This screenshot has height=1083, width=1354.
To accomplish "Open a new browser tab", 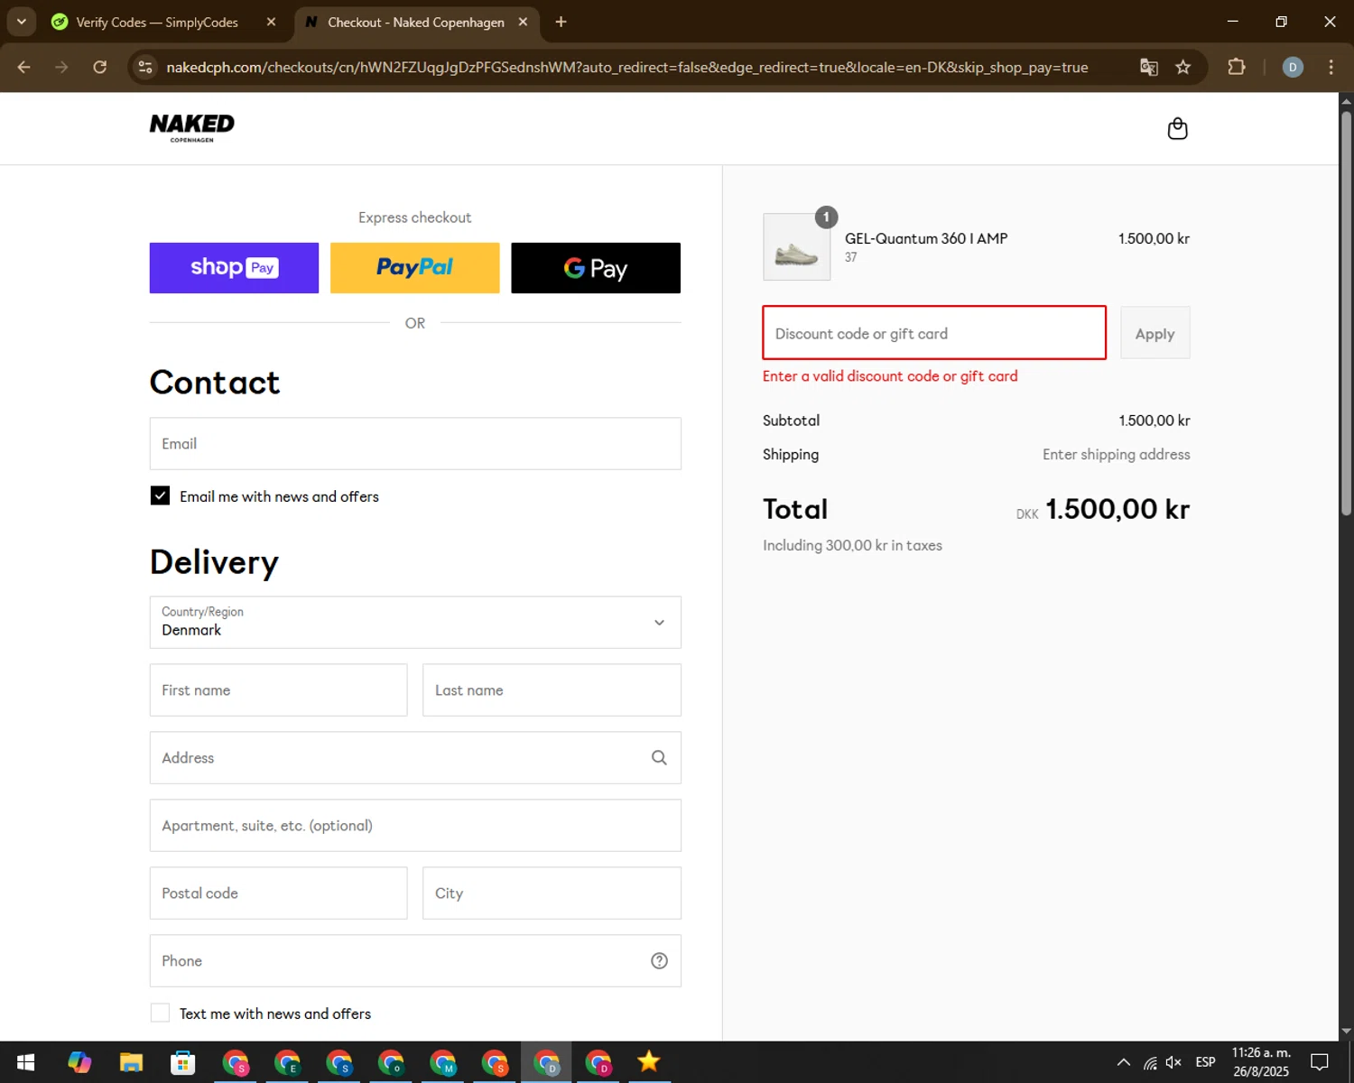I will coord(561,22).
